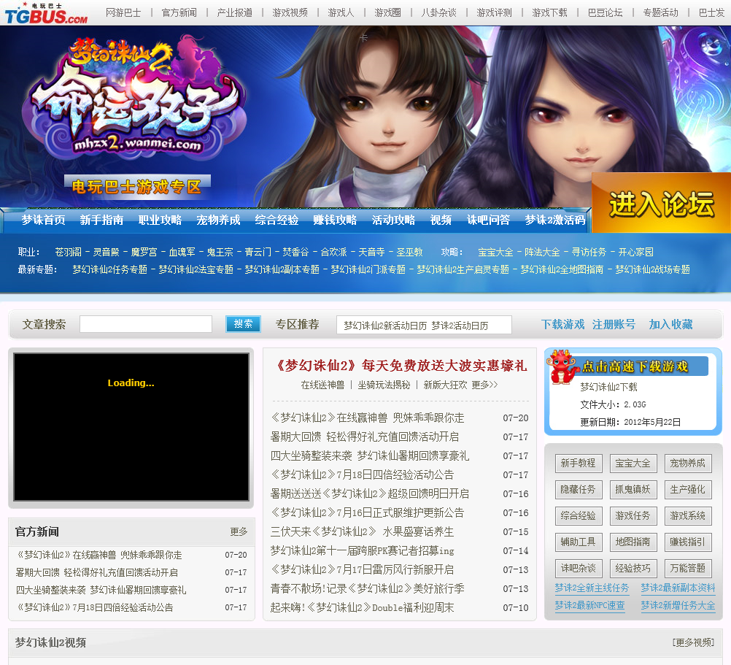Click the 辅助工具 button

pos(578,542)
